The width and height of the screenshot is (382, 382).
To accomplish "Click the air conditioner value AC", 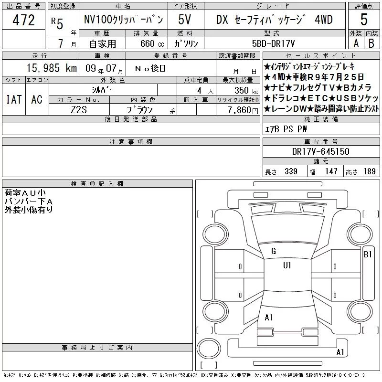I will [x=37, y=99].
